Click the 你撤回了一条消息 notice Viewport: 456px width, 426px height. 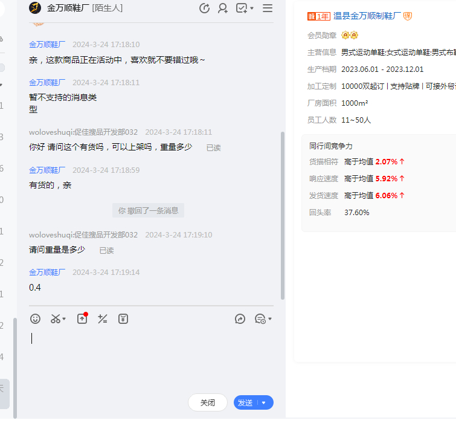pyautogui.click(x=149, y=210)
